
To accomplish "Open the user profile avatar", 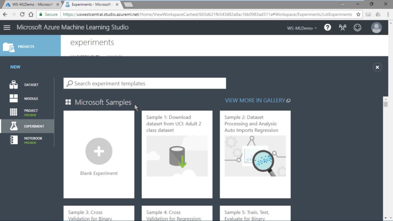I will 376,28.
